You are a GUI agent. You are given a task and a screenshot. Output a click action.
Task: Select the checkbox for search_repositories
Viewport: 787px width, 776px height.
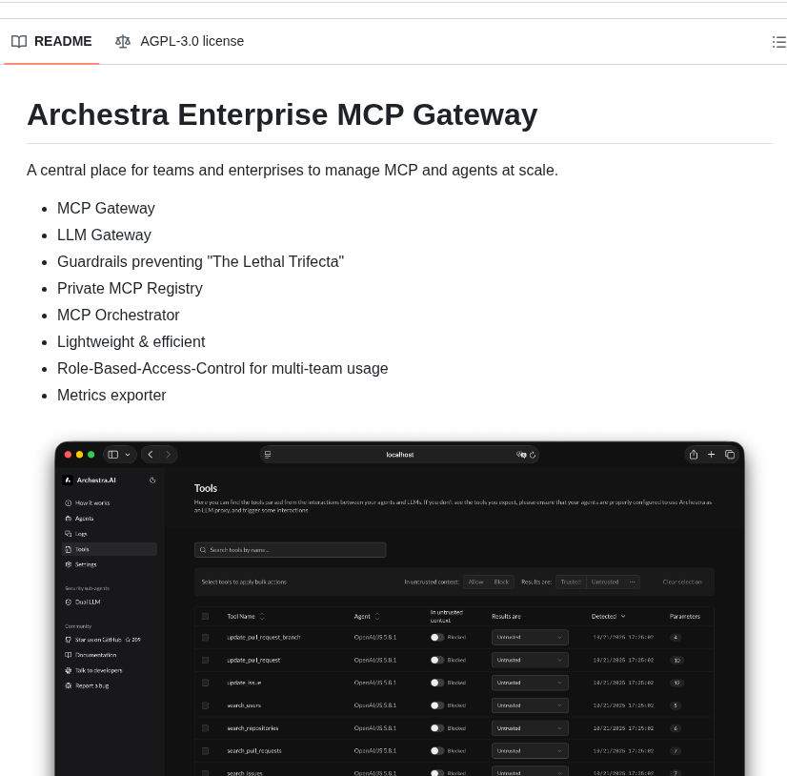(x=205, y=727)
